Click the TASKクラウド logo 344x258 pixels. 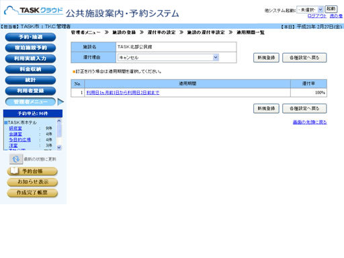point(34,10)
